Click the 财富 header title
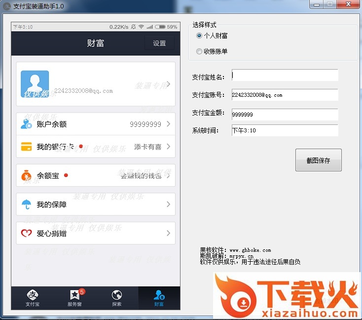362x320 pixels. tap(96, 43)
